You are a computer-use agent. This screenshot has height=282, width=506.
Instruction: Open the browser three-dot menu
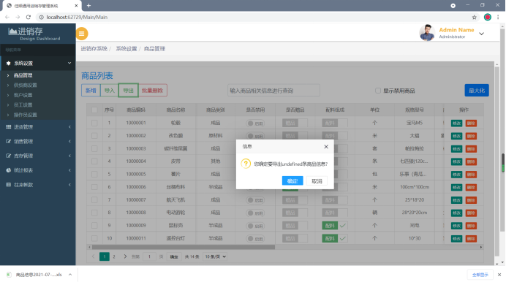[x=498, y=18]
